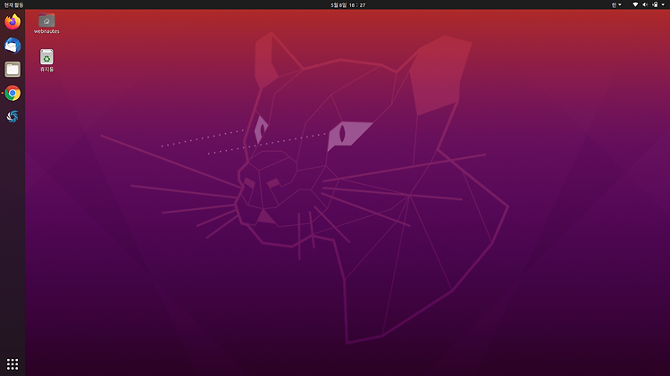Open the webnautes home folder icon
670x376 pixels.
46,20
